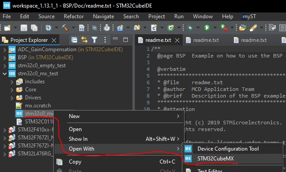Click the green Run play icon
This screenshot has height=172, width=286.
pos(207,28)
